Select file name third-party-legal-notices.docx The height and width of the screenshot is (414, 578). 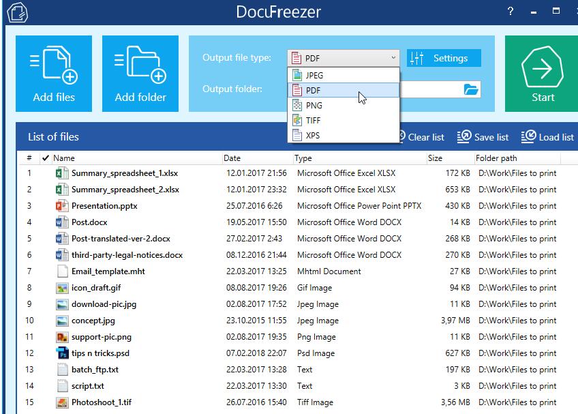click(127, 255)
